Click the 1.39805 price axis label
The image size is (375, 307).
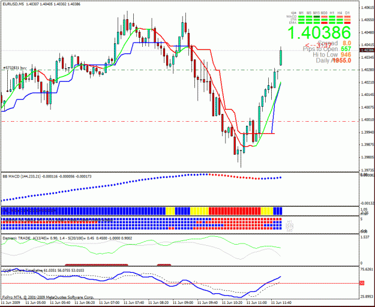click(x=368, y=157)
